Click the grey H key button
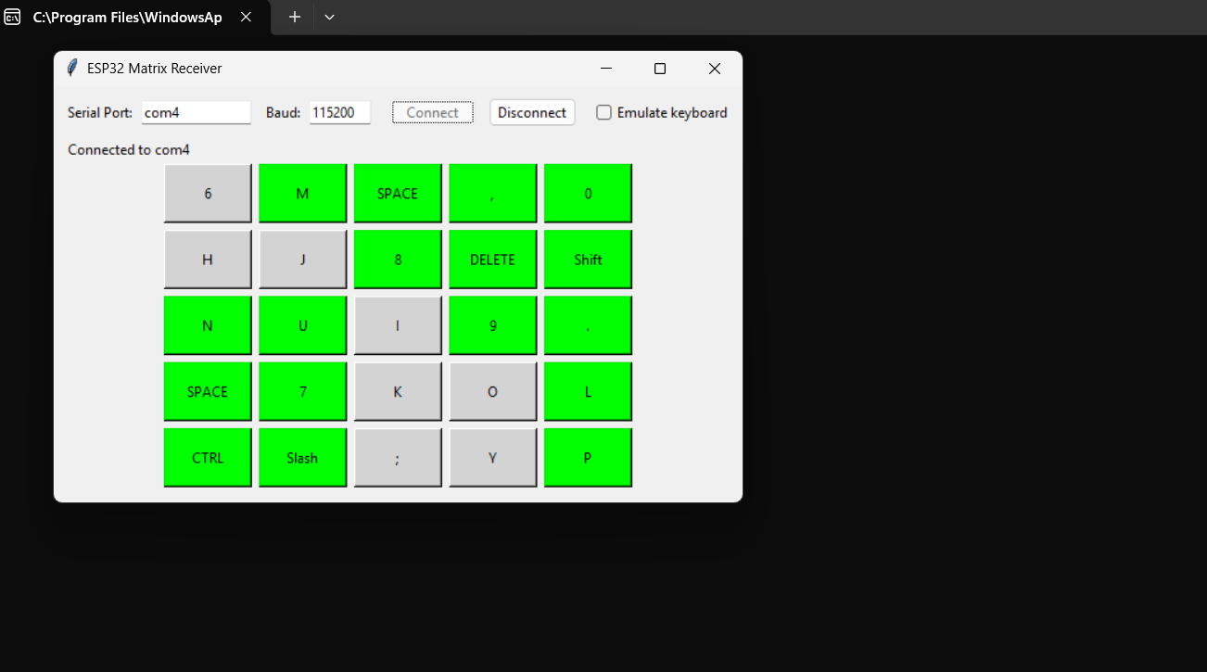Image resolution: width=1207 pixels, height=672 pixels. [x=208, y=260]
